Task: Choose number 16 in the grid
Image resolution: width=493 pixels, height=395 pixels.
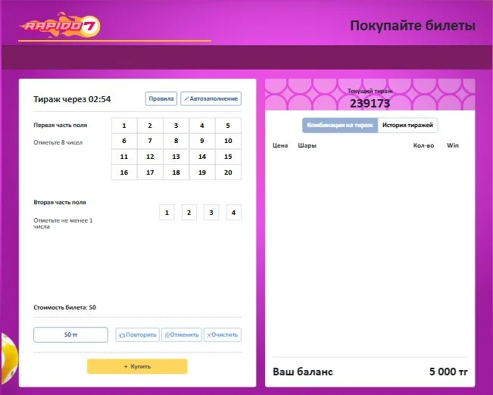Action: (124, 173)
